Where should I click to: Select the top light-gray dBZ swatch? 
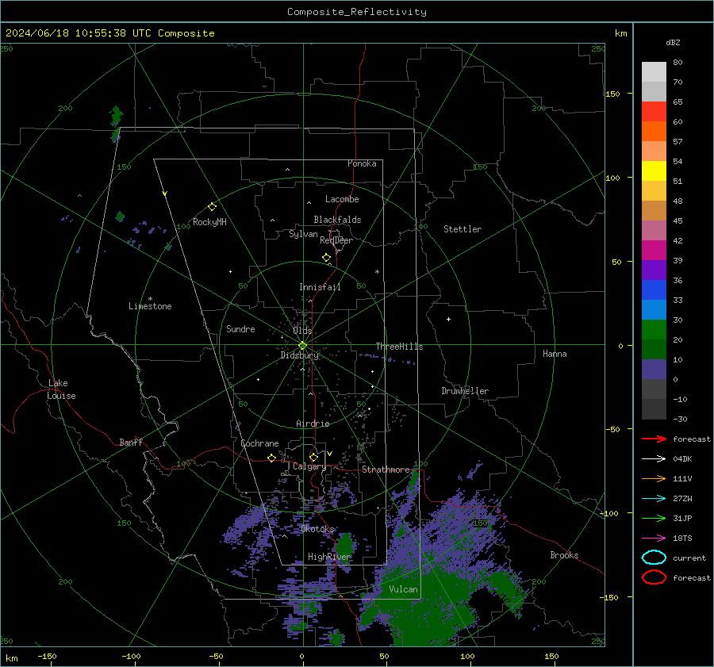pos(654,71)
